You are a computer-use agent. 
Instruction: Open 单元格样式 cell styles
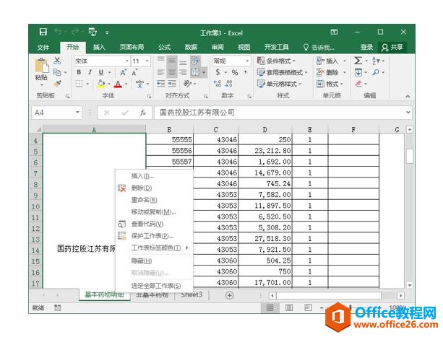click(x=280, y=84)
